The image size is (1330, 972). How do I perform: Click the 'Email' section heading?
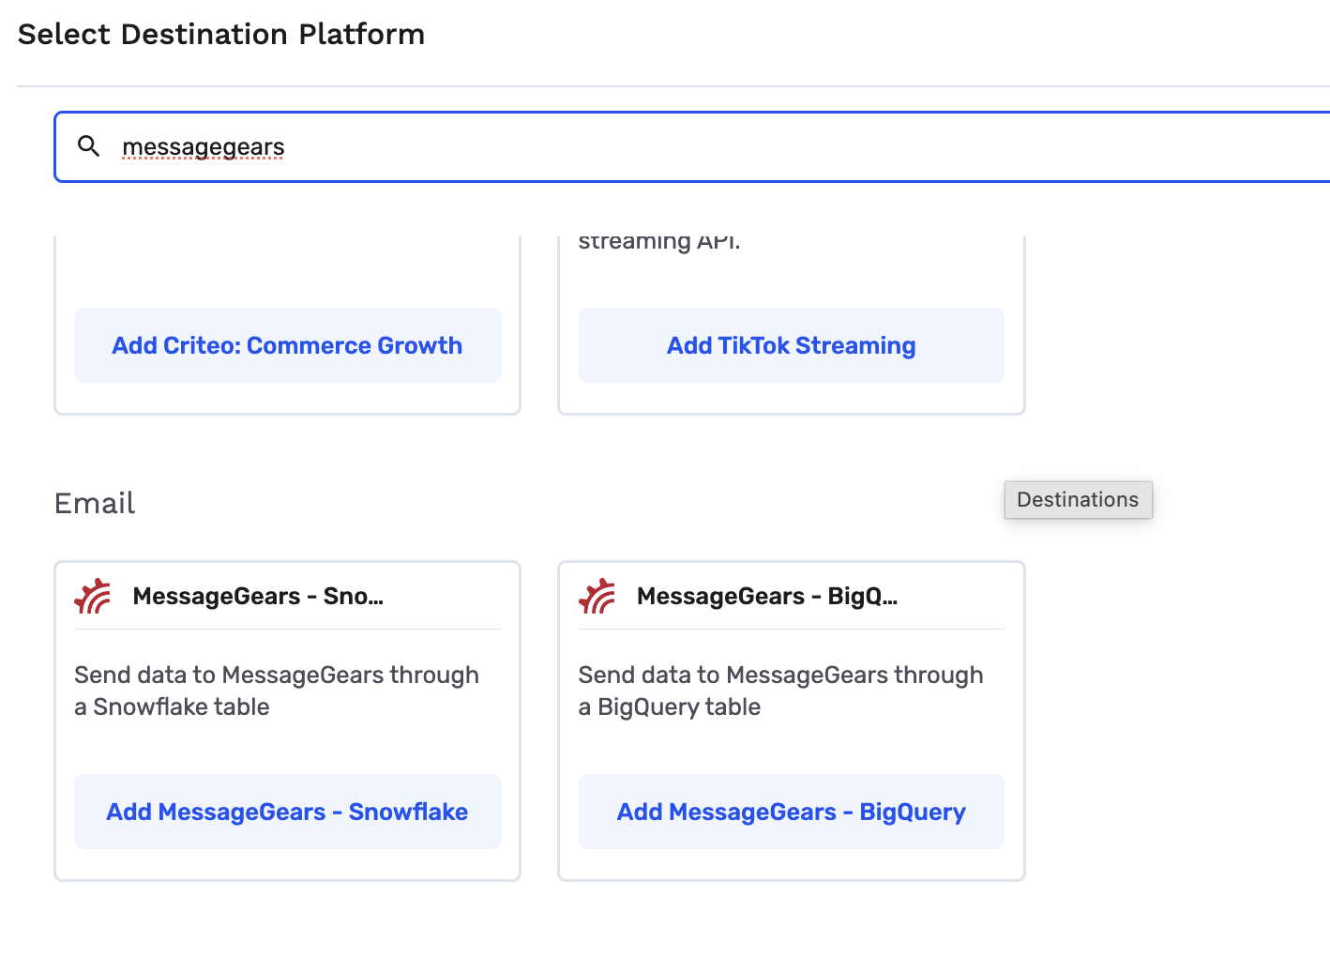coord(95,504)
